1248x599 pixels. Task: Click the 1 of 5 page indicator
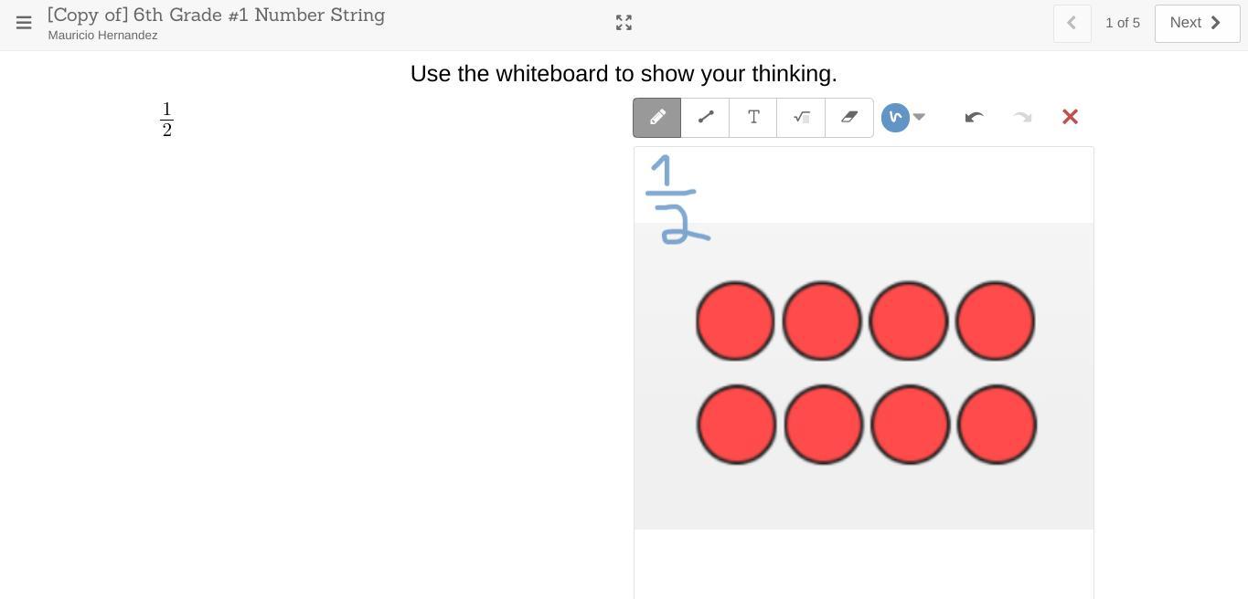pos(1122,23)
